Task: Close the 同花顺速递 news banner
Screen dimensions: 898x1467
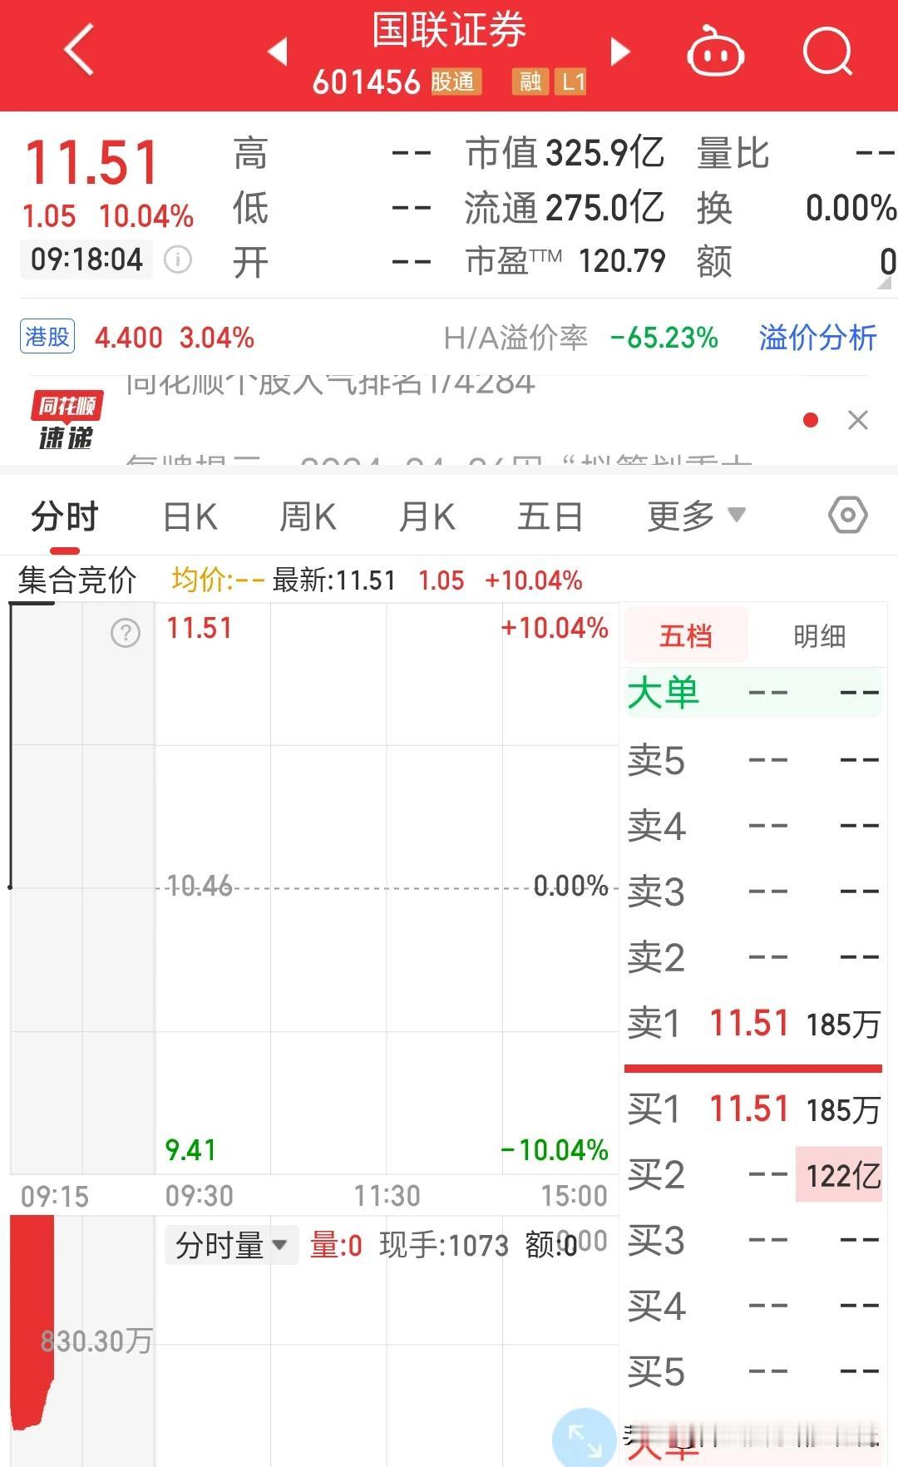Action: point(858,420)
